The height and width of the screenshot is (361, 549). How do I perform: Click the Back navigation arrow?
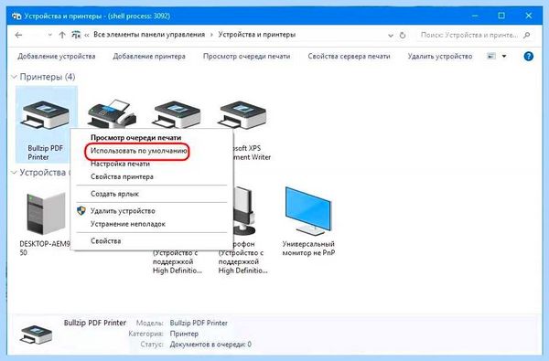coord(18,35)
